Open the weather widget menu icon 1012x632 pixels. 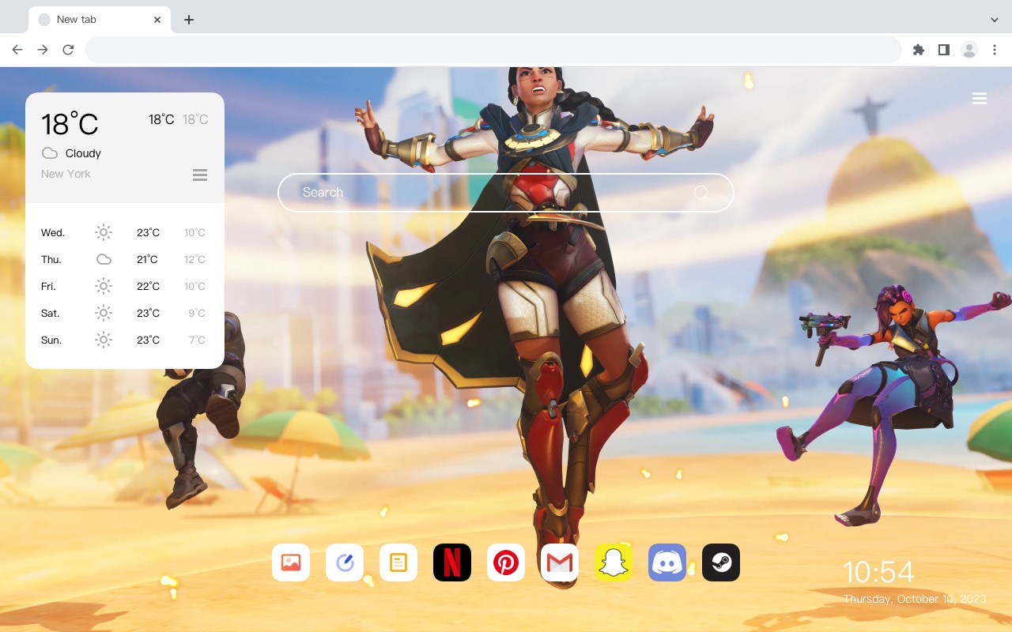click(200, 175)
